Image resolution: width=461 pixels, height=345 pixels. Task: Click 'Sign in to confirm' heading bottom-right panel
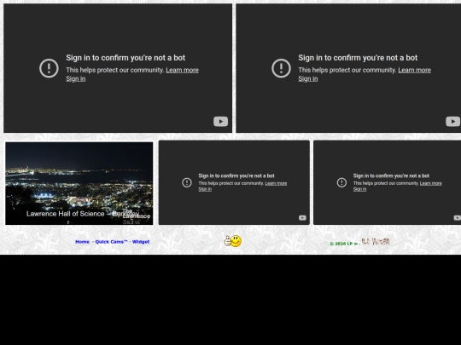coord(391,175)
